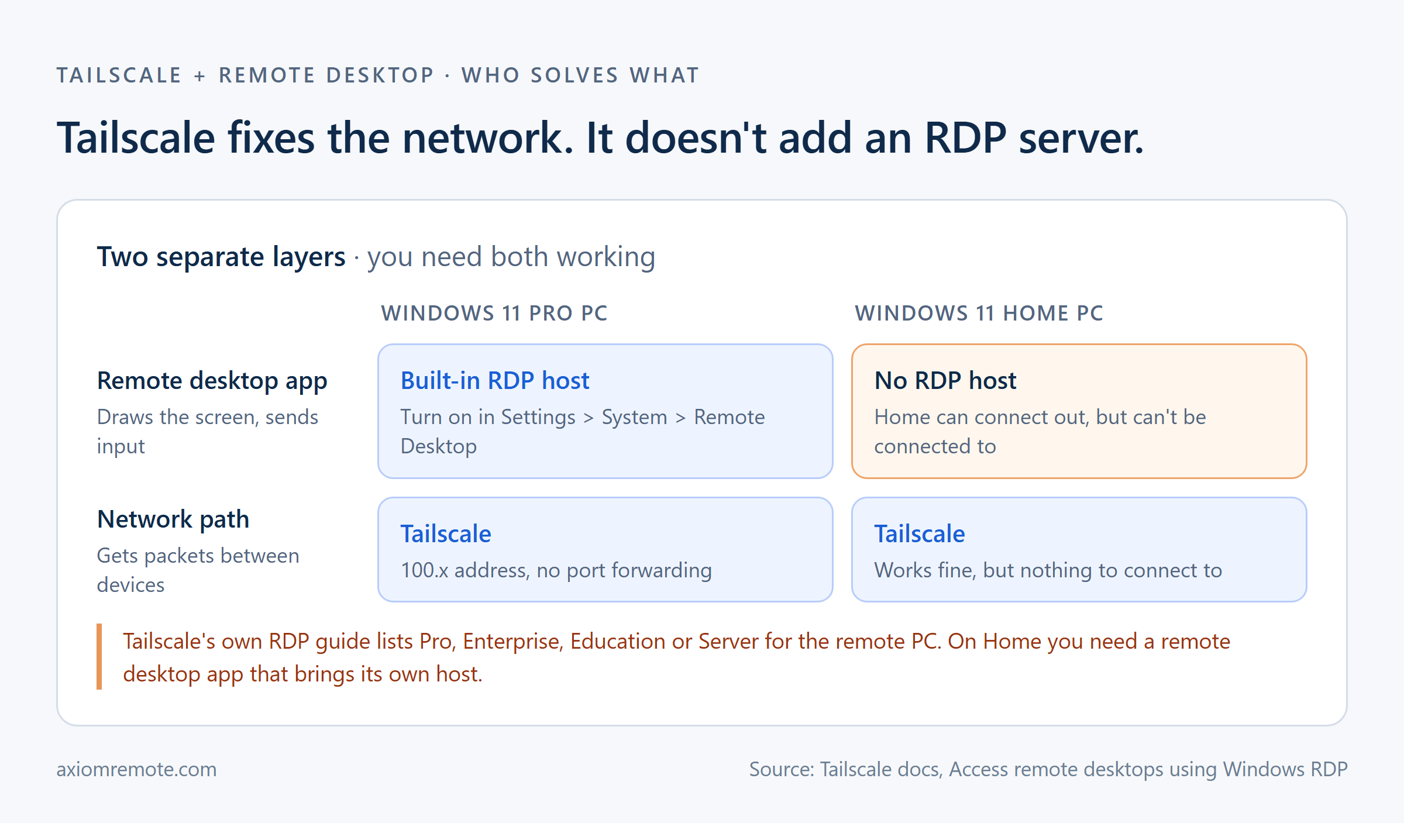Click the 'Two separate layers' heading

click(221, 257)
